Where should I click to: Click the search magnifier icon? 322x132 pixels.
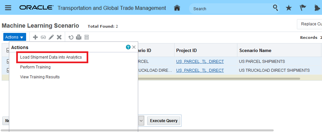tap(275, 8)
